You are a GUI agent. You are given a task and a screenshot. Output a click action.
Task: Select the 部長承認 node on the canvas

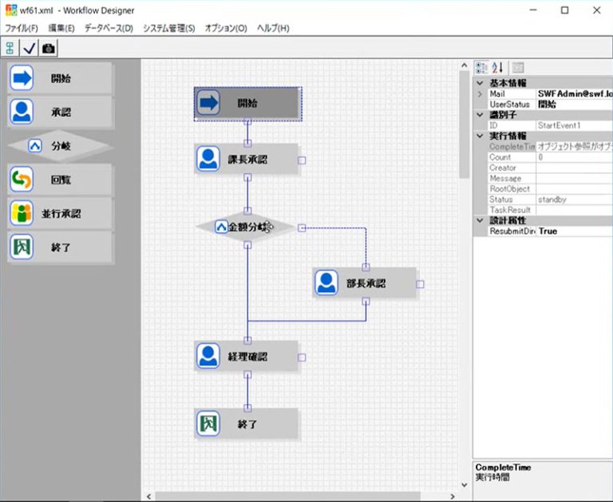point(365,283)
